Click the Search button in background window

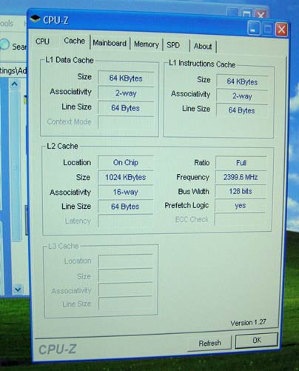point(13,46)
